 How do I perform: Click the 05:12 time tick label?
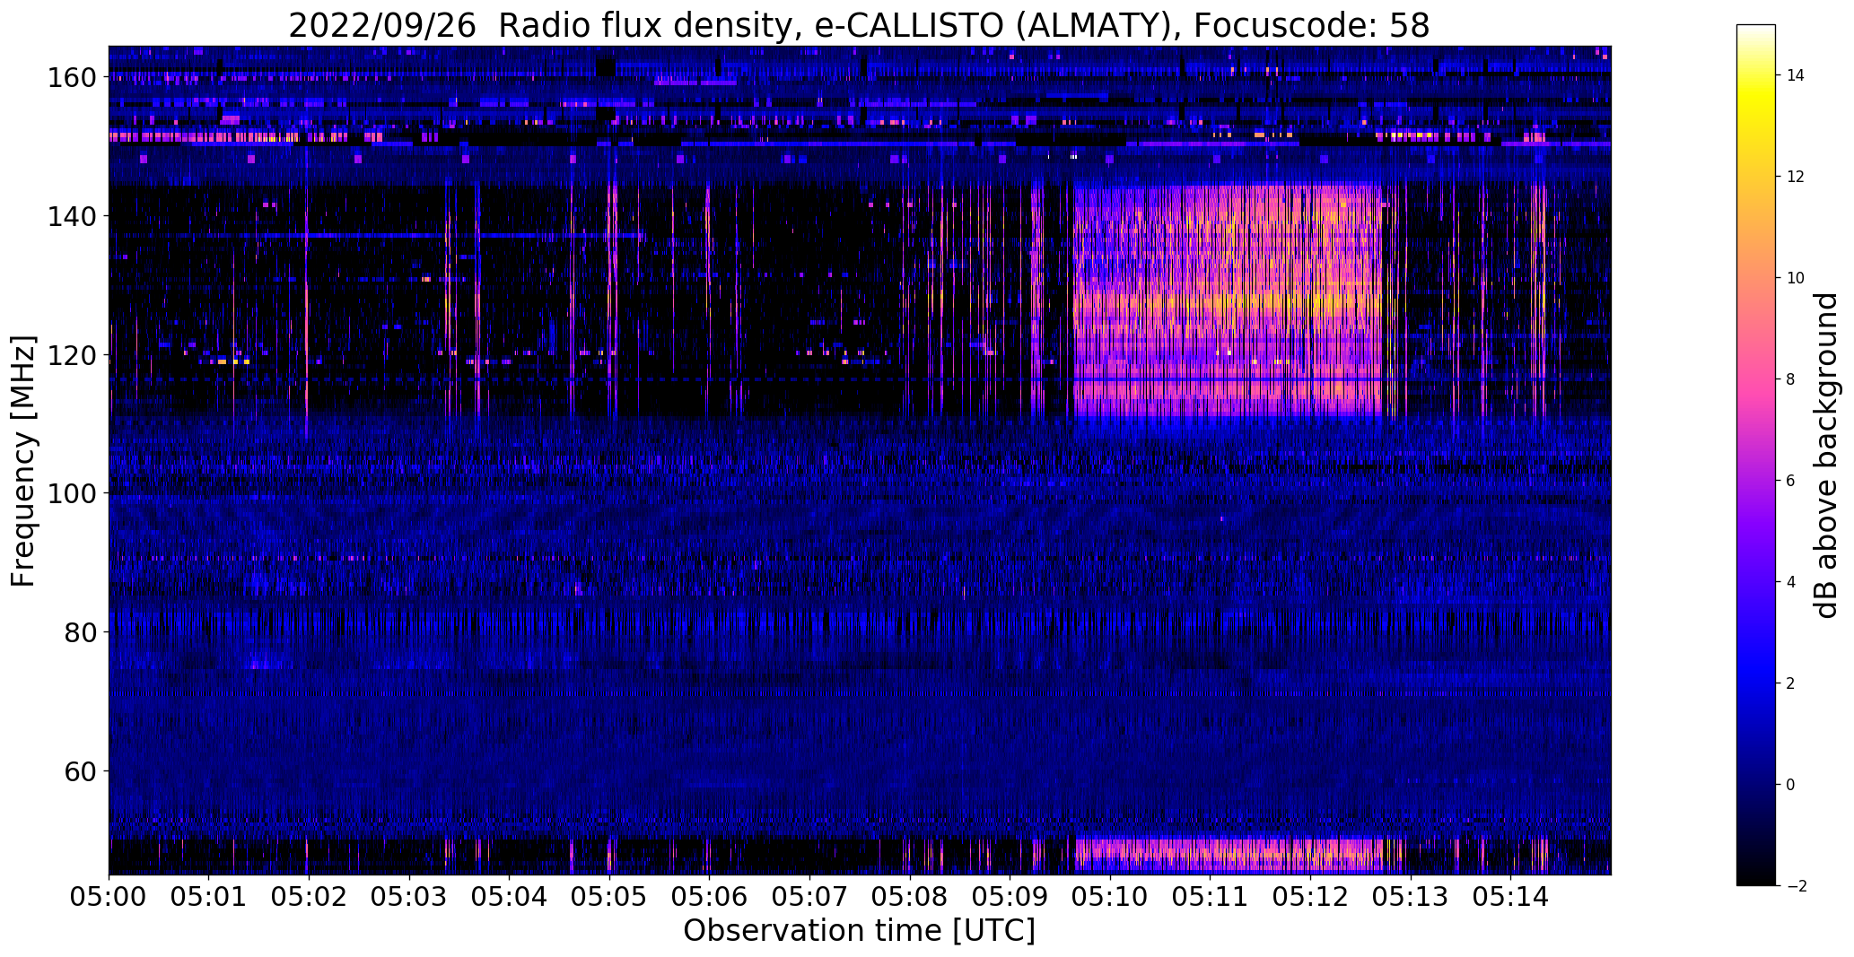(x=1311, y=897)
